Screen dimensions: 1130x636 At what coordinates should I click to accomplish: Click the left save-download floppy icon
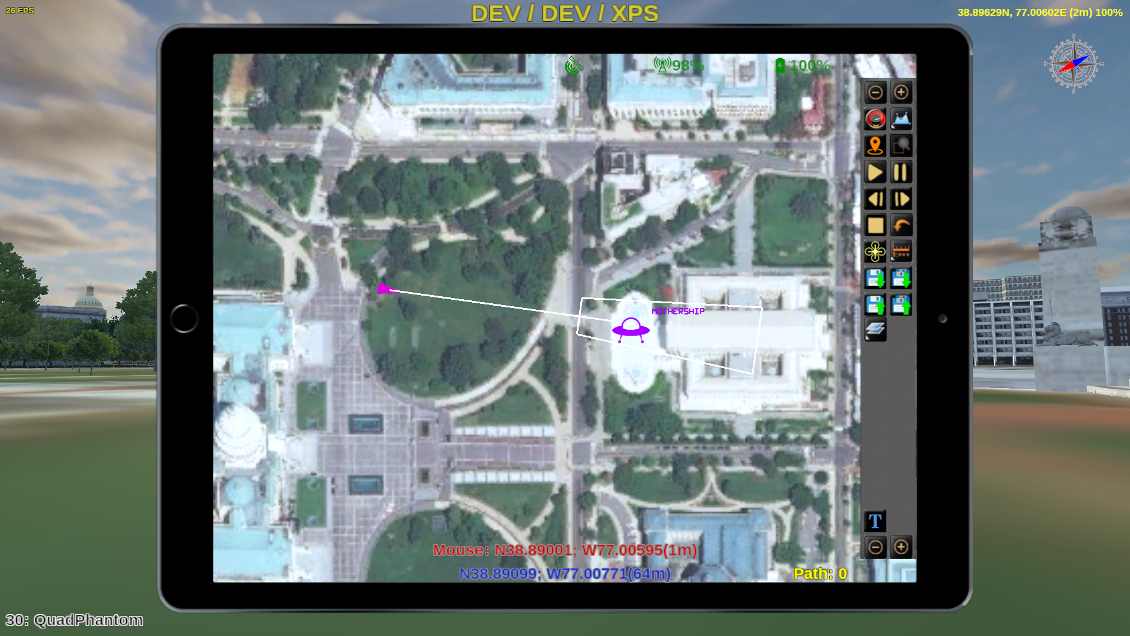pos(875,279)
